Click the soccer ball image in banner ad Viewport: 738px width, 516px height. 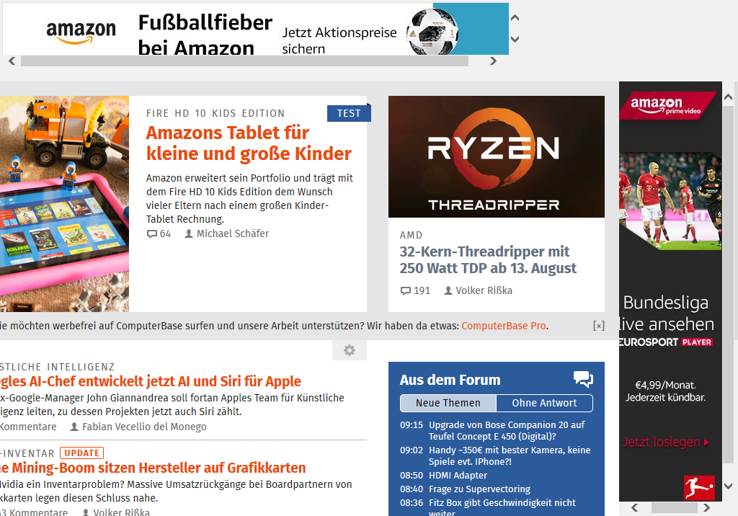(432, 32)
